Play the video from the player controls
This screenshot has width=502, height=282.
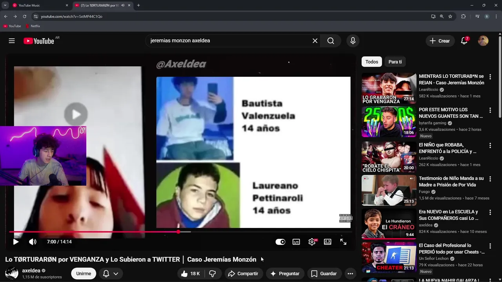16,242
